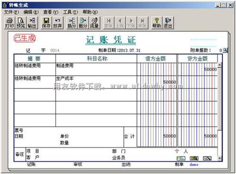Select the 制造费用 account name cell
This screenshot has width=236, height=174.
tap(96, 69)
